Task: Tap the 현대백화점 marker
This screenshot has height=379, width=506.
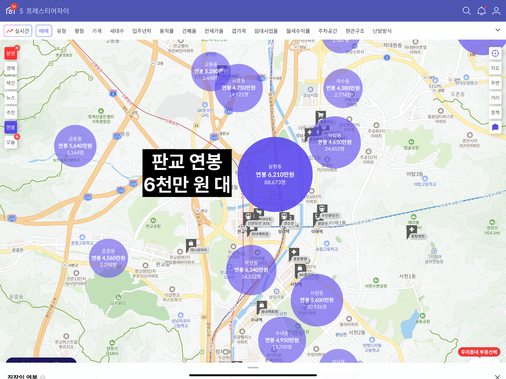Action: (260, 234)
